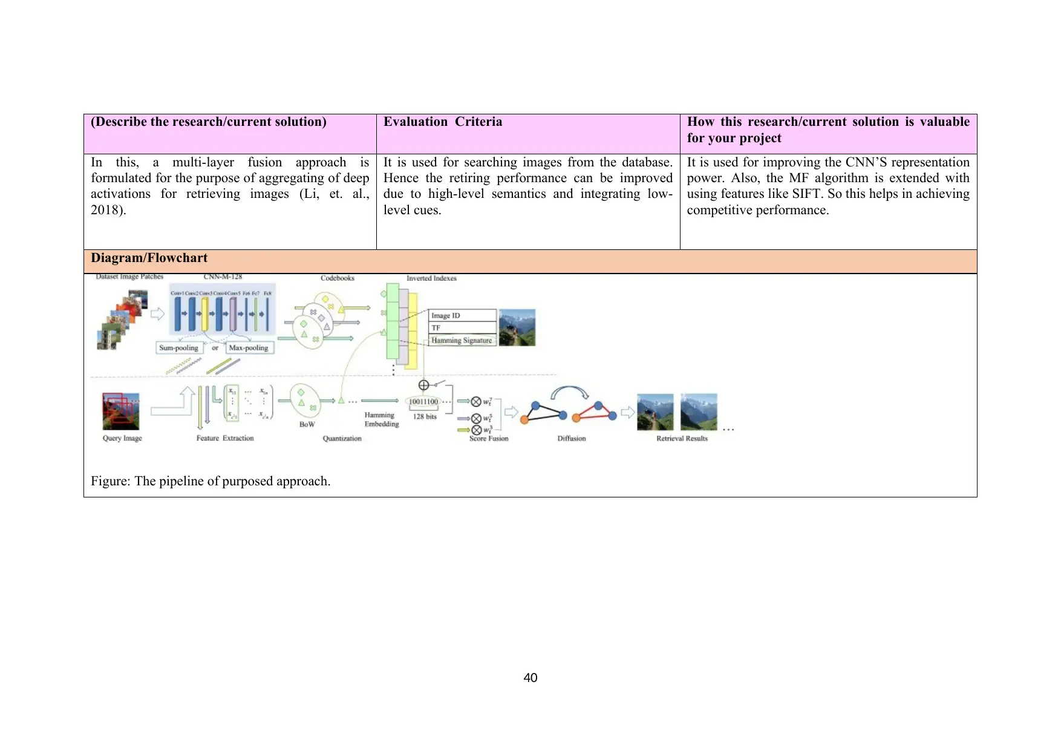Image resolution: width=1061 pixels, height=751 pixels.
Task: Click the "Feature Extraction" label
Action: tap(225, 438)
